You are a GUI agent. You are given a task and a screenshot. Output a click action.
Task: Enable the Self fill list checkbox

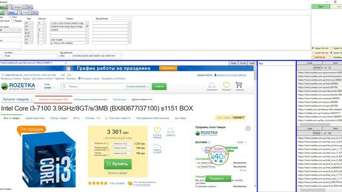tap(313, 57)
